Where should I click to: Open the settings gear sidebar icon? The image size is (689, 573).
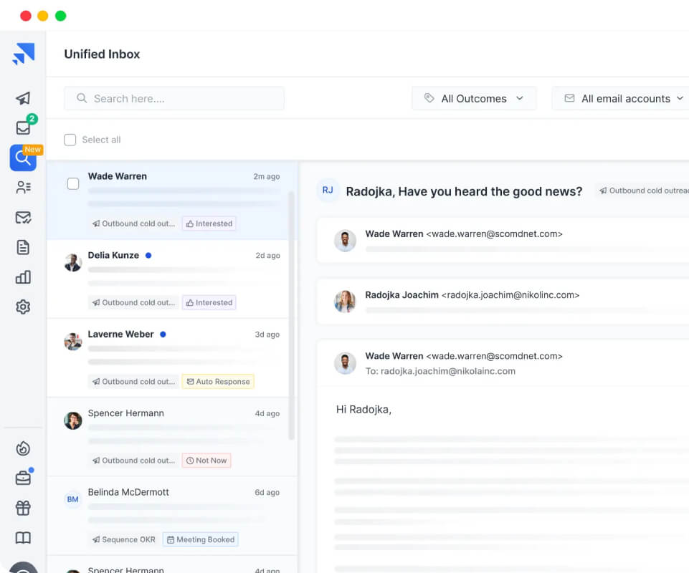23,307
